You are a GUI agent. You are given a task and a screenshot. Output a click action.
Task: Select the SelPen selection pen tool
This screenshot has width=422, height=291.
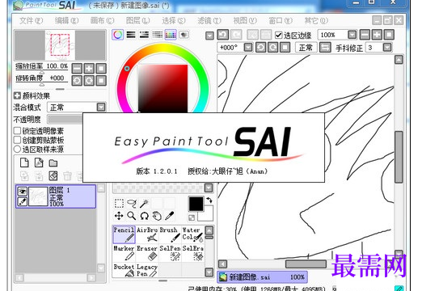click(x=170, y=253)
